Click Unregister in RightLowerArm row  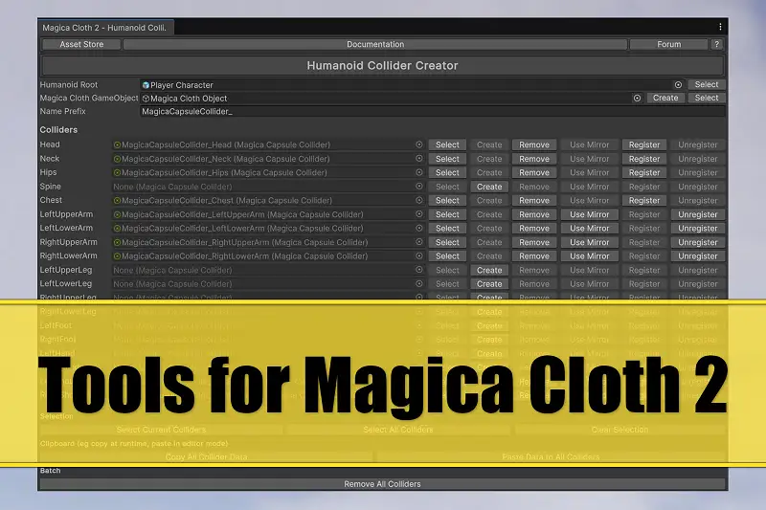698,256
